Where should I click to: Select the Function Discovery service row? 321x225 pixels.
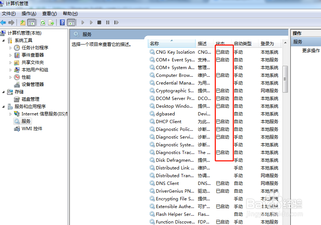click(x=215, y=222)
